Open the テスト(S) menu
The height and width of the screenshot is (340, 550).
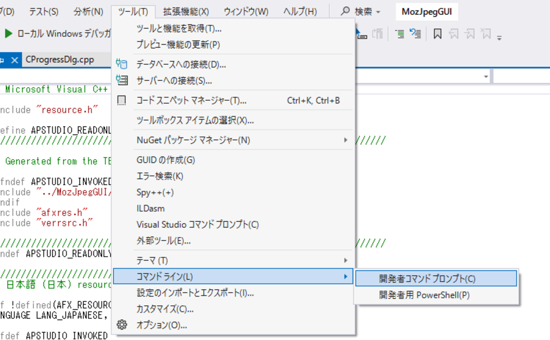[x=44, y=11]
